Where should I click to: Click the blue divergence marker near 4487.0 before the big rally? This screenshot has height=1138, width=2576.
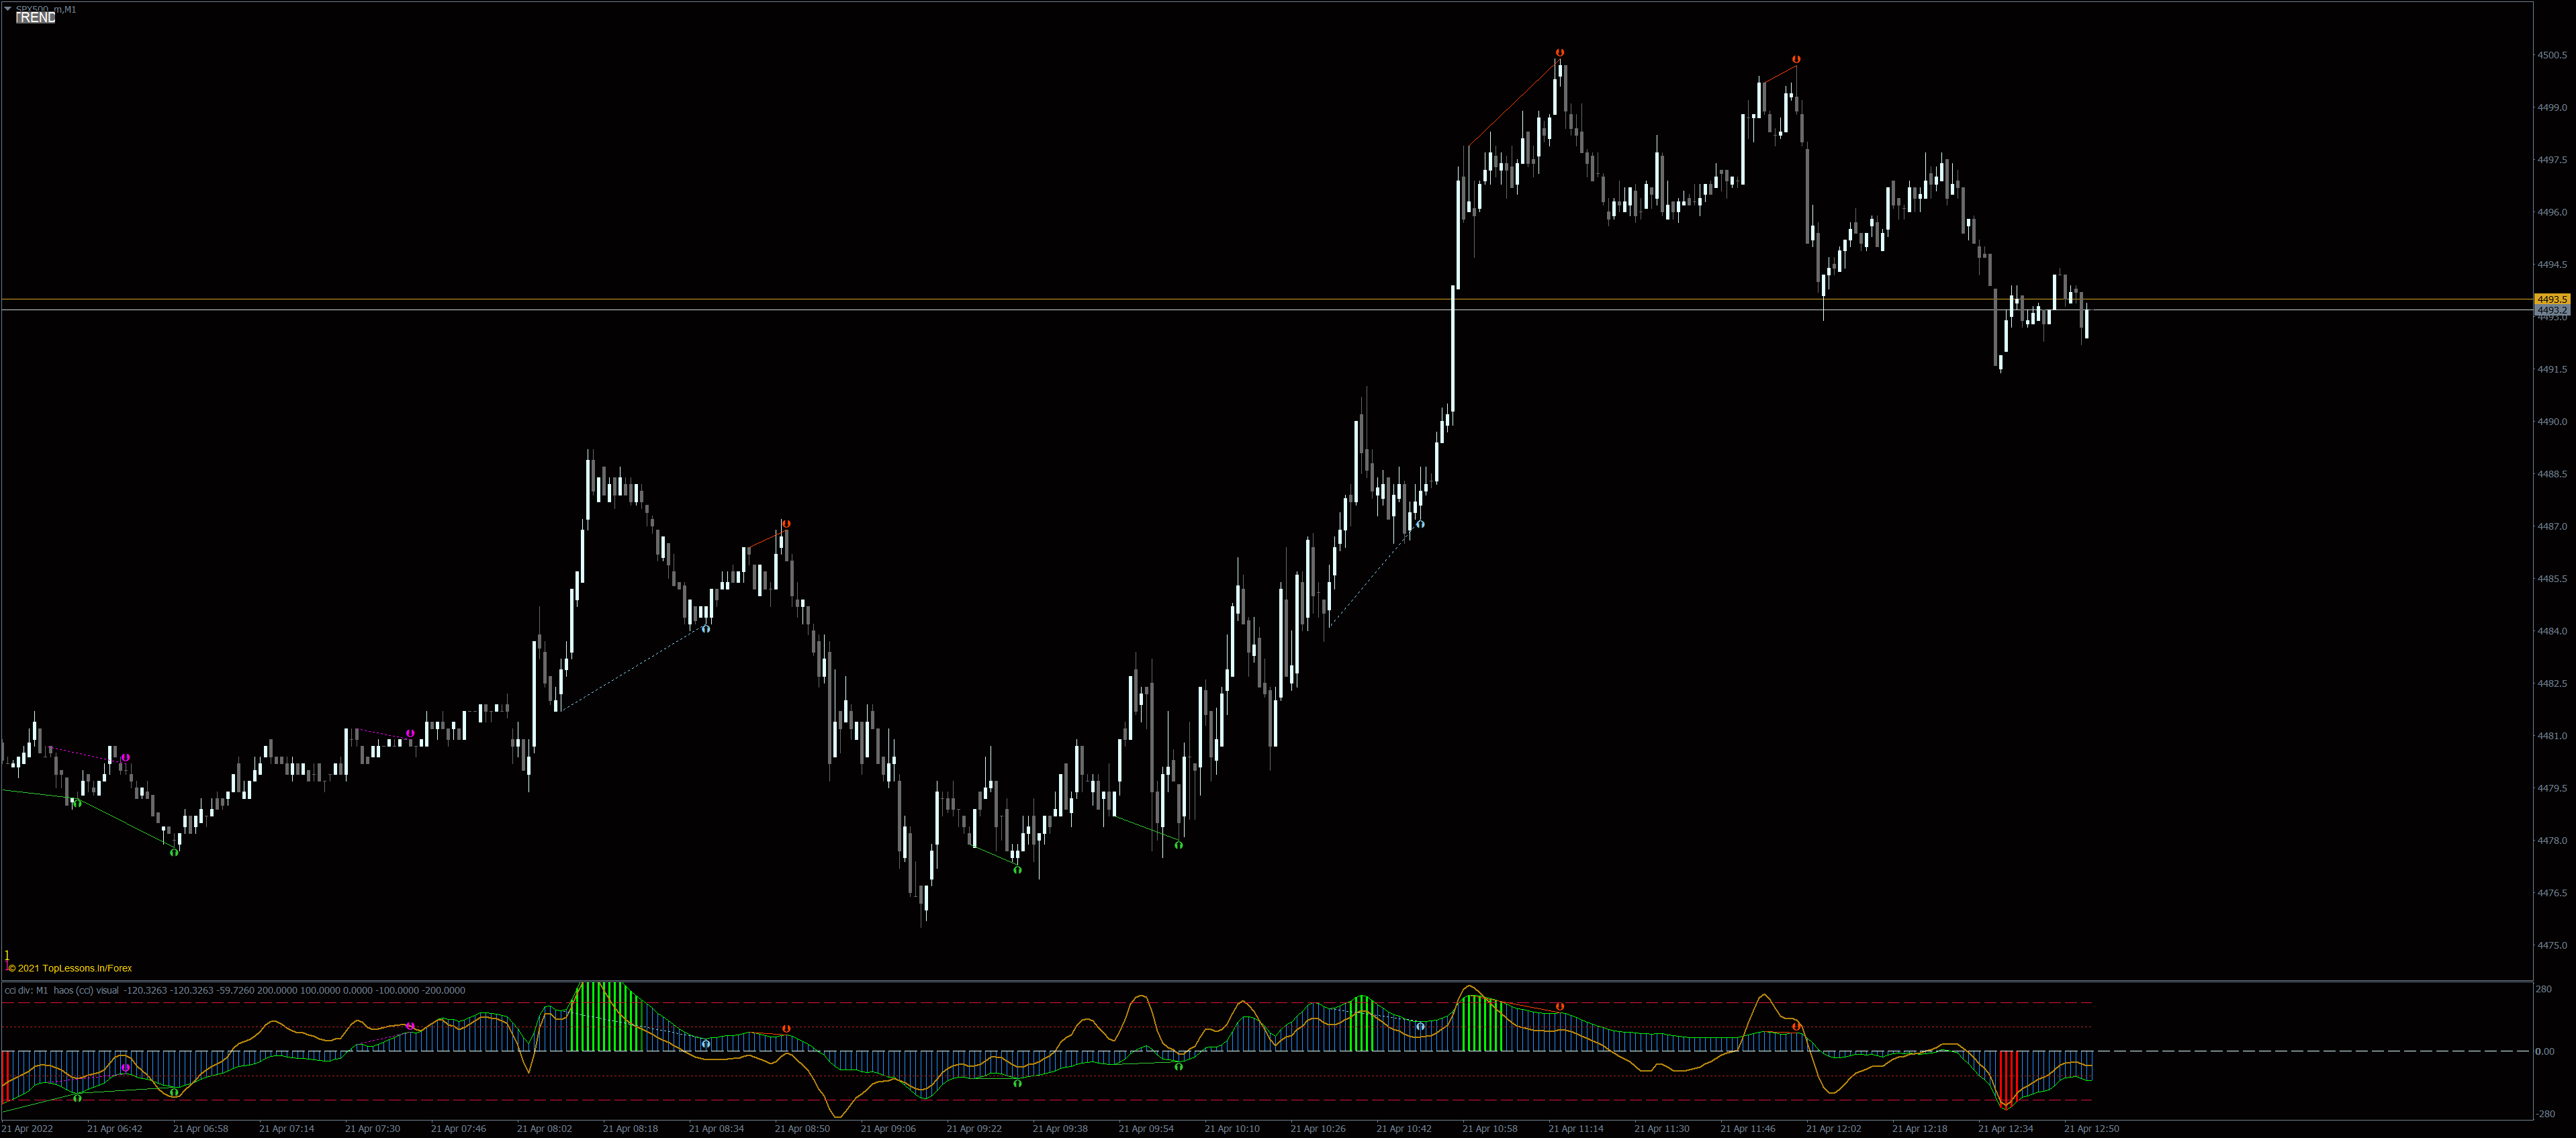tap(1420, 524)
